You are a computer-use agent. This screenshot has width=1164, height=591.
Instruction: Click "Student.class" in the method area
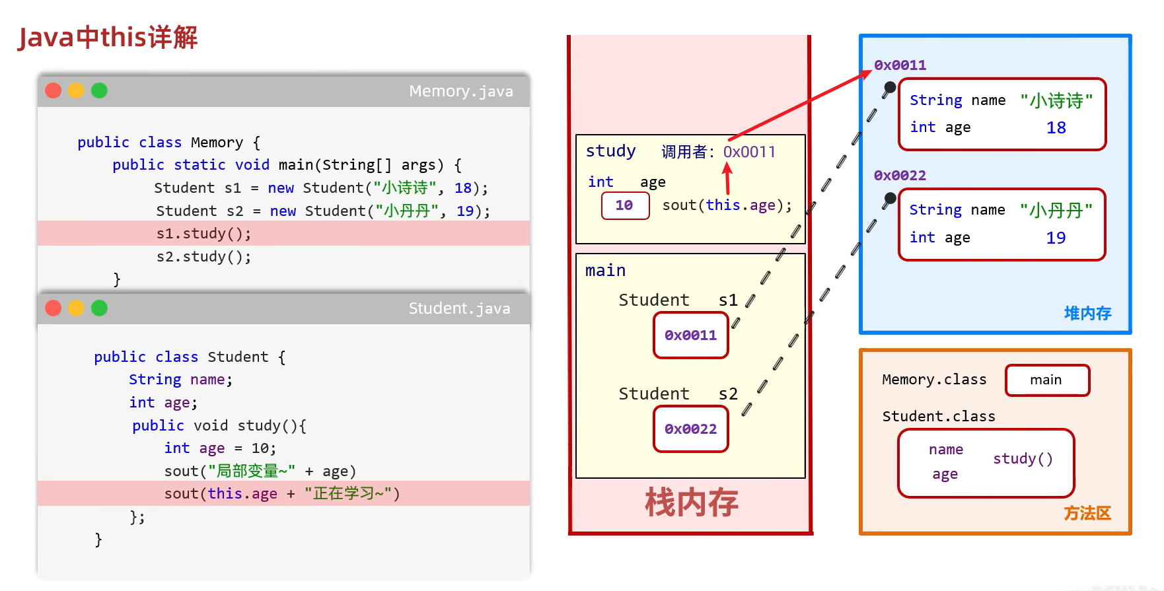(939, 417)
